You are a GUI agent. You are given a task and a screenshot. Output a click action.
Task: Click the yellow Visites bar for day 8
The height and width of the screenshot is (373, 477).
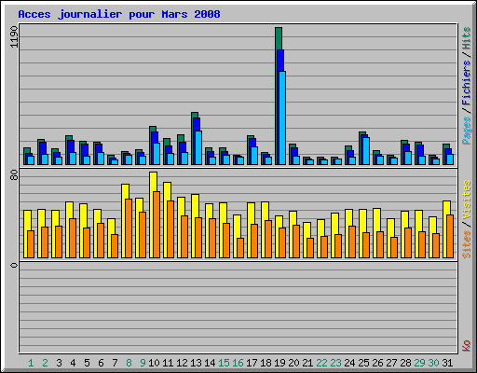[125, 191]
